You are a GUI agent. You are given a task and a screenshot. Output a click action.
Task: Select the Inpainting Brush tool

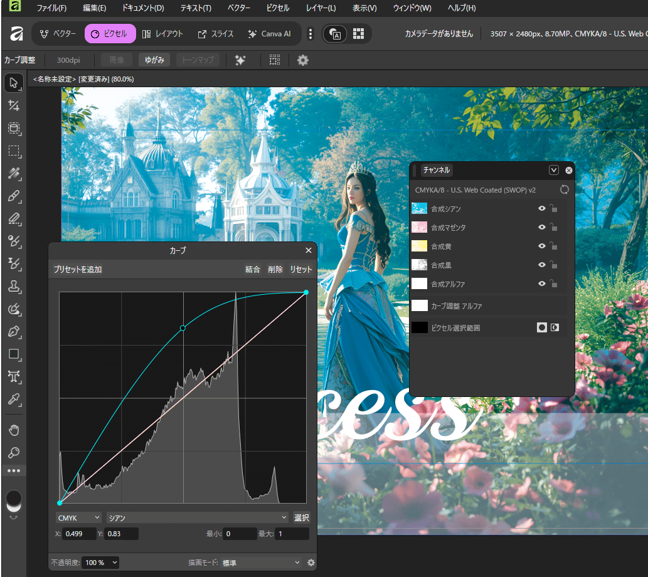click(x=14, y=309)
